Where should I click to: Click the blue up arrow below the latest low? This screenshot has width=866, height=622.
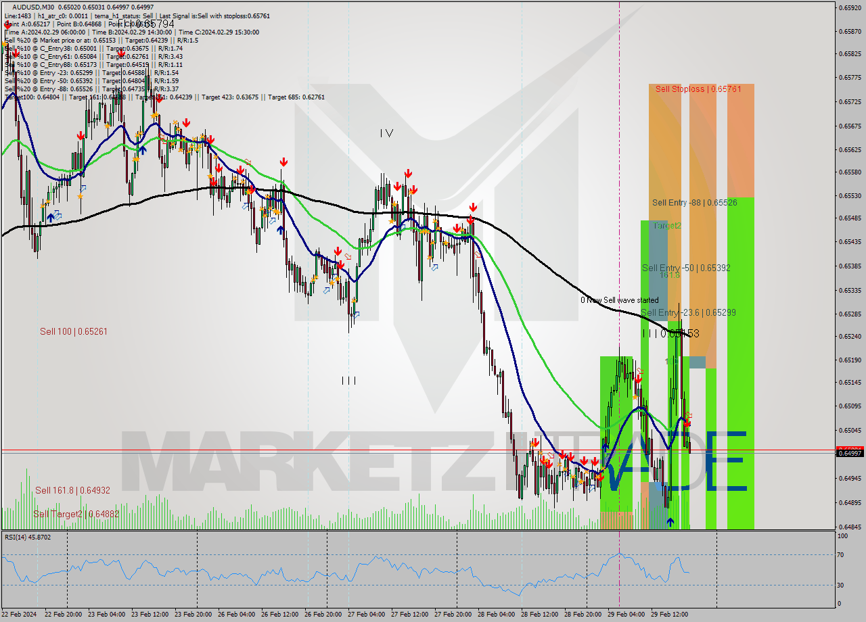coord(670,522)
